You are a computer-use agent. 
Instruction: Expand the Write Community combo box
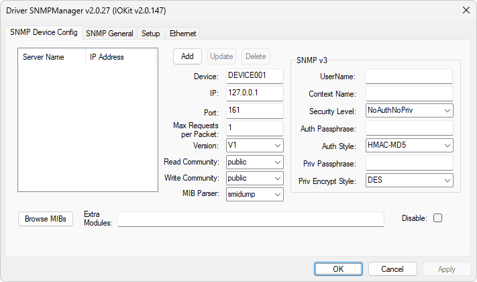tap(255, 178)
